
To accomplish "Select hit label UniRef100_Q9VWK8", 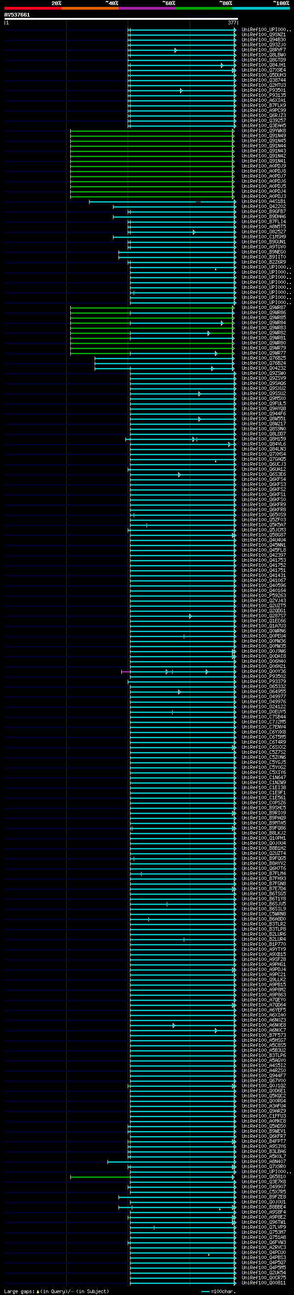I will point(264,131).
